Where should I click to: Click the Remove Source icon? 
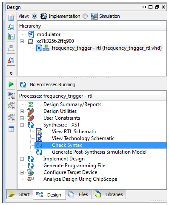pos(11,60)
